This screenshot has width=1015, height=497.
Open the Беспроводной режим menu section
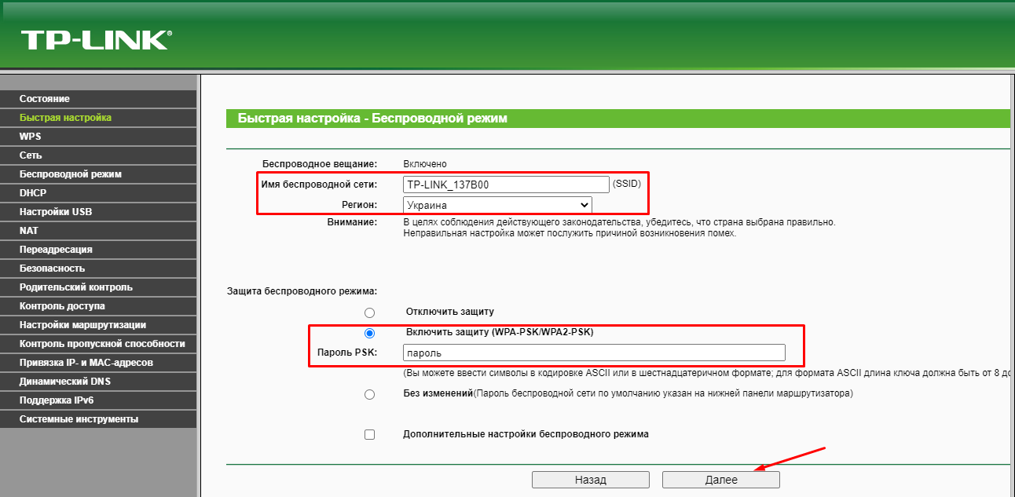98,174
